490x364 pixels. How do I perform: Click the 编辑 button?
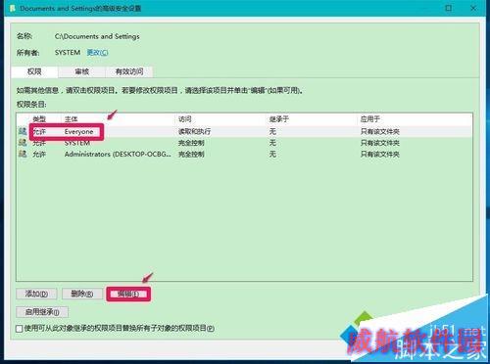click(128, 294)
